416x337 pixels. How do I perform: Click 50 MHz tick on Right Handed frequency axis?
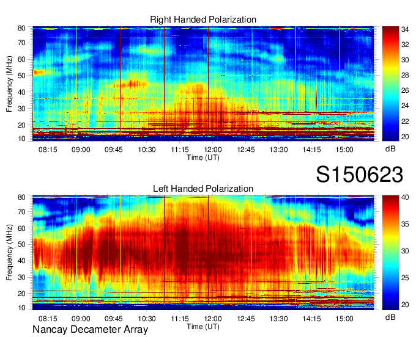[21, 76]
